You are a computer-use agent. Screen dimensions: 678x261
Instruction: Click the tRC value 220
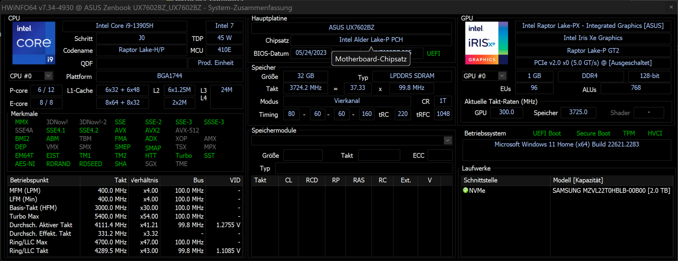[403, 114]
